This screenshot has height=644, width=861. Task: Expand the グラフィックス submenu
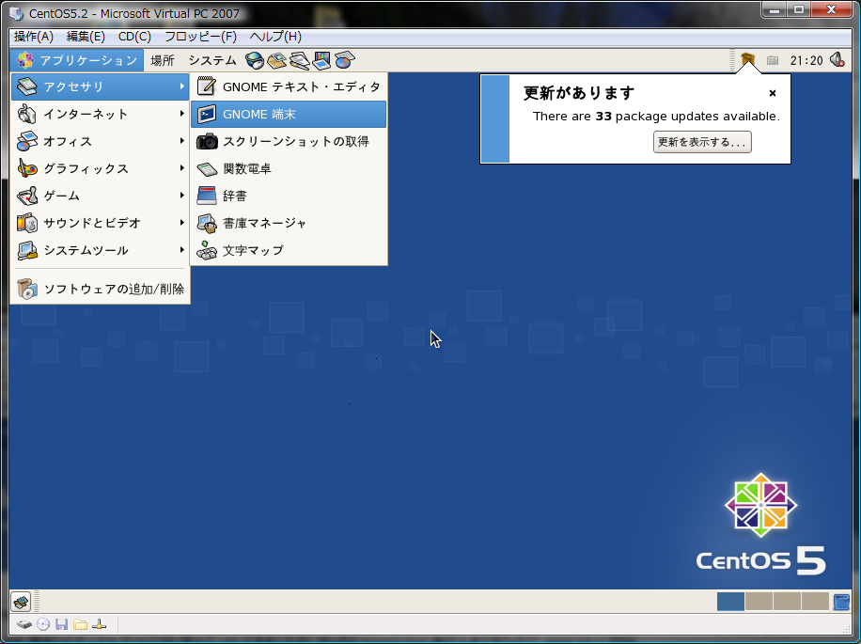click(100, 168)
